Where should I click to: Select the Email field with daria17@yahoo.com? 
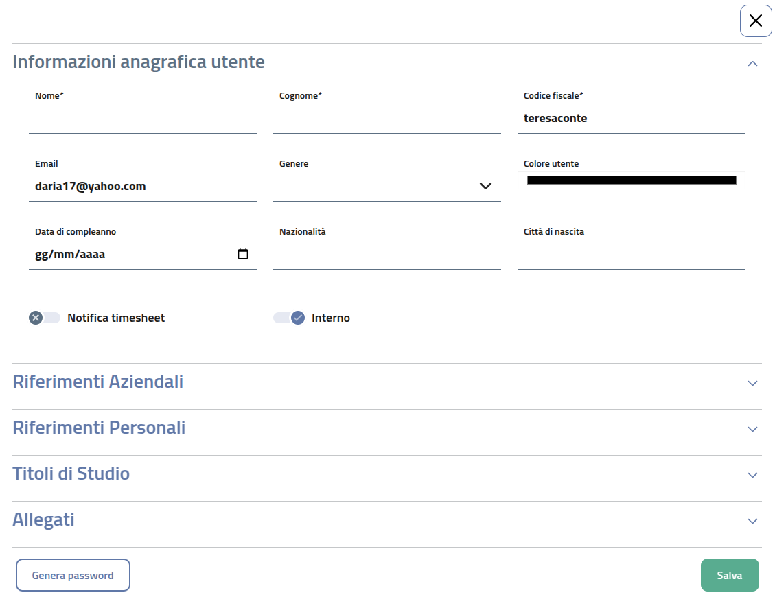tap(142, 186)
